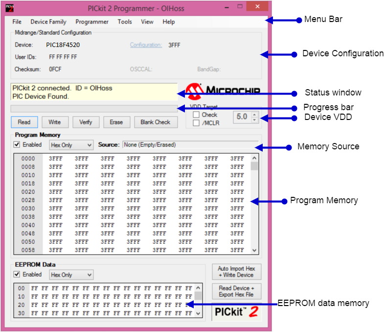Open EEPROM Data Hex Only dropdown
The width and height of the screenshot is (385, 332).
(x=71, y=275)
